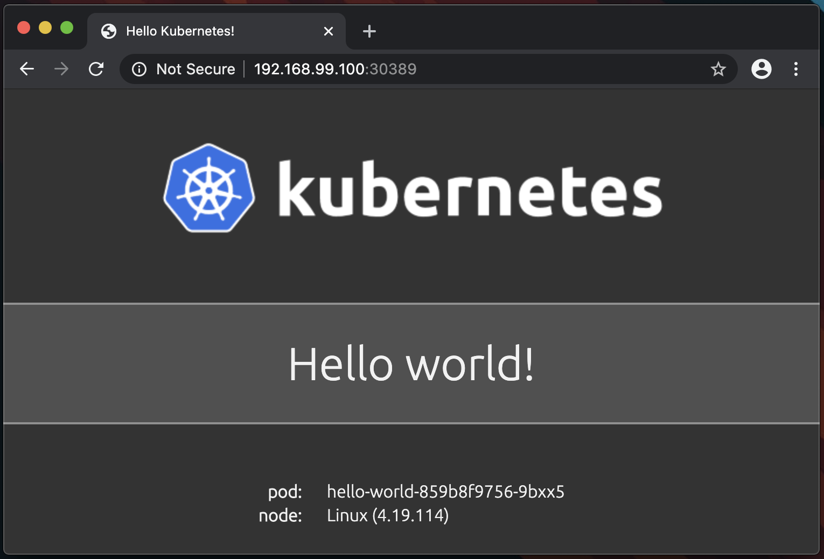
Task: Click the kubernetes wordmark text
Action: 470,189
